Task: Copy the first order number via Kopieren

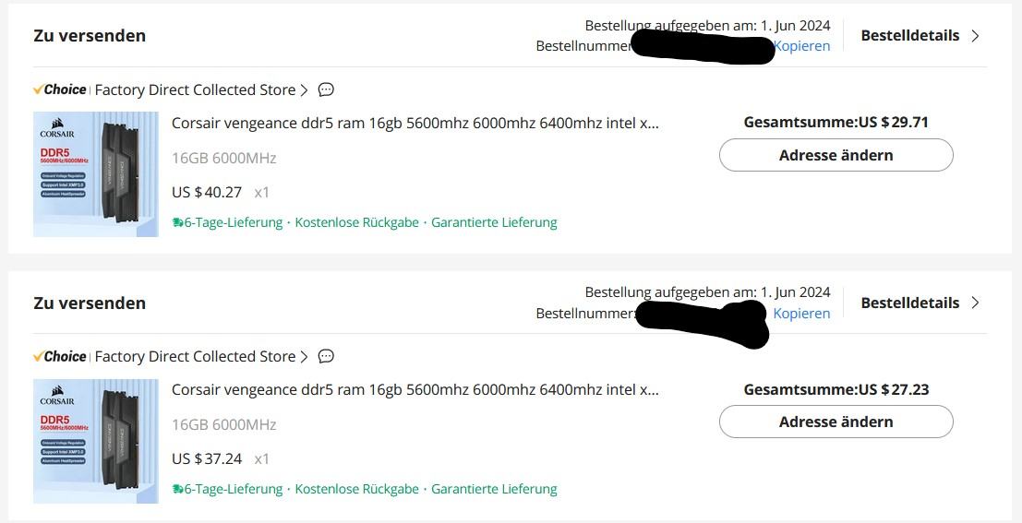Action: pyautogui.click(x=802, y=45)
